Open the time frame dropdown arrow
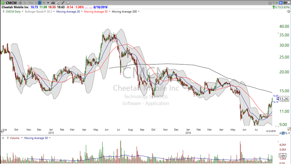The height and width of the screenshot is (164, 291). (x=48, y=3)
